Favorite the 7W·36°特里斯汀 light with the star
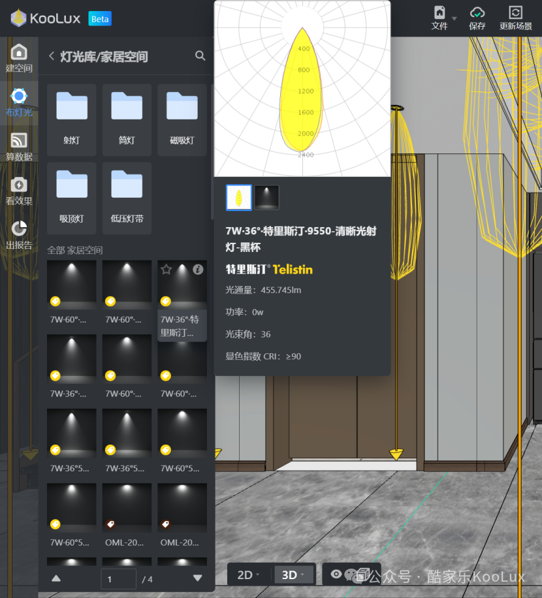The image size is (542, 598). pyautogui.click(x=167, y=270)
